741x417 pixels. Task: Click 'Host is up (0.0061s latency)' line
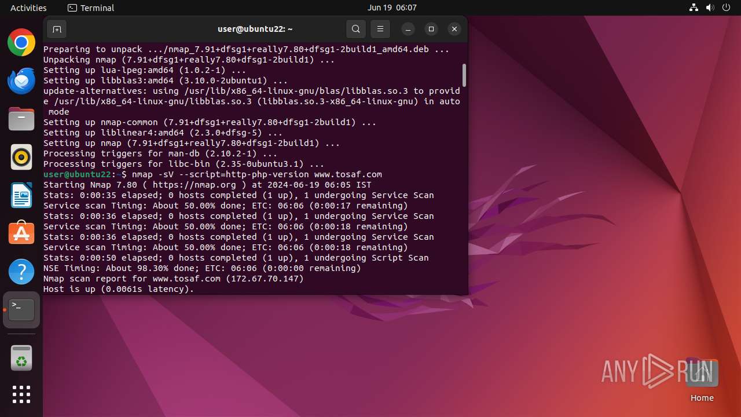[119, 289]
